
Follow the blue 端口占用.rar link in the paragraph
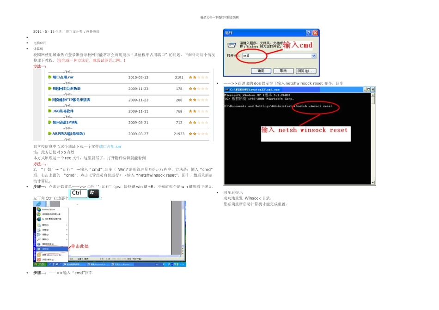[x=110, y=147]
